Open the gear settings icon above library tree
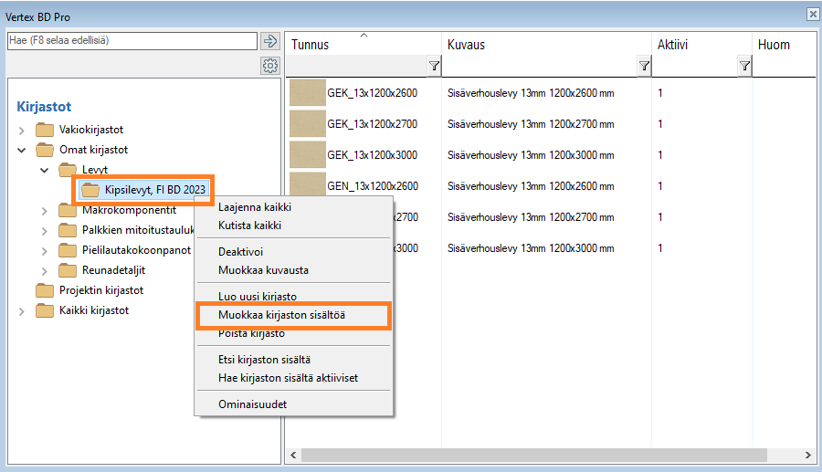 269,66
